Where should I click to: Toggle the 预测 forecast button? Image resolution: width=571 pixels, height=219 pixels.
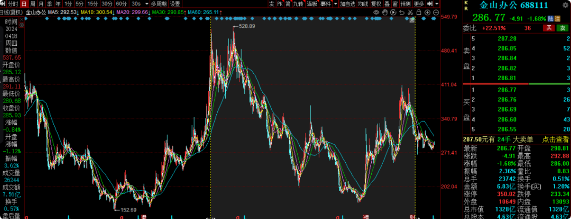click(x=406, y=4)
